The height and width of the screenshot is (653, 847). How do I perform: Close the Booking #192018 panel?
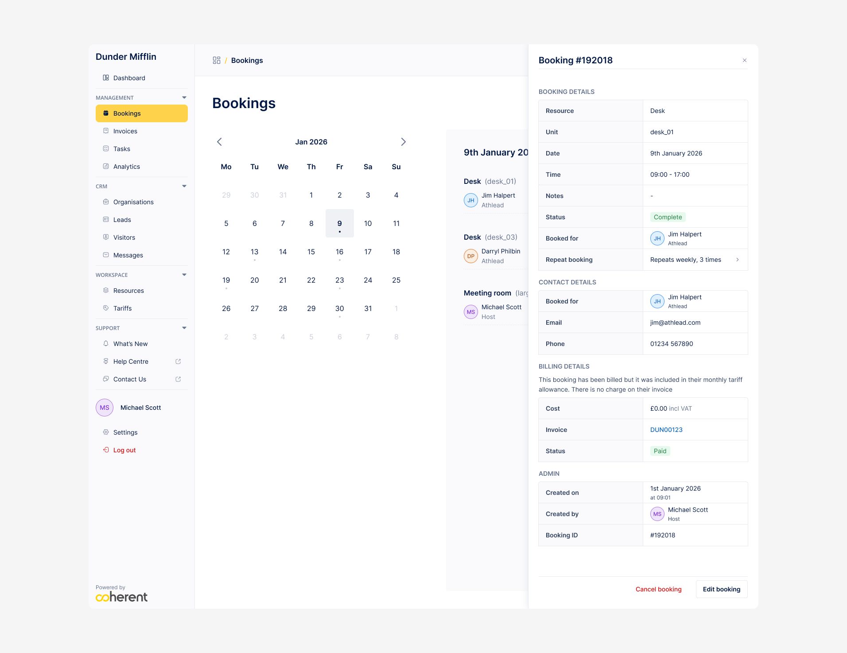744,60
